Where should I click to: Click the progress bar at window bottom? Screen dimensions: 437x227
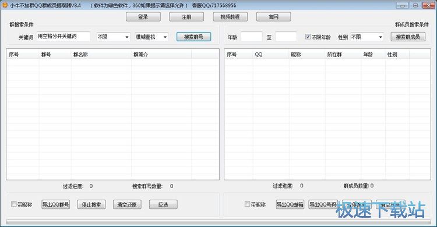coord(218,222)
